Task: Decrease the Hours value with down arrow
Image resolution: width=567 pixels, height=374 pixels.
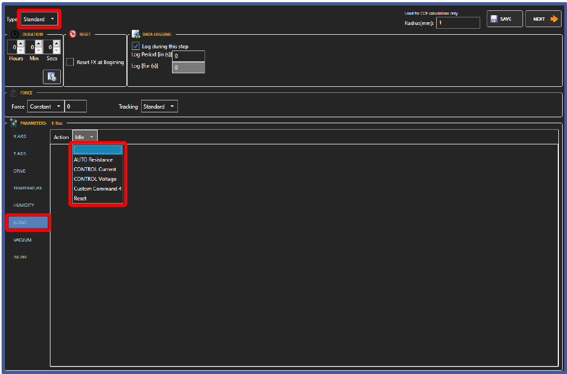Action: (21, 50)
